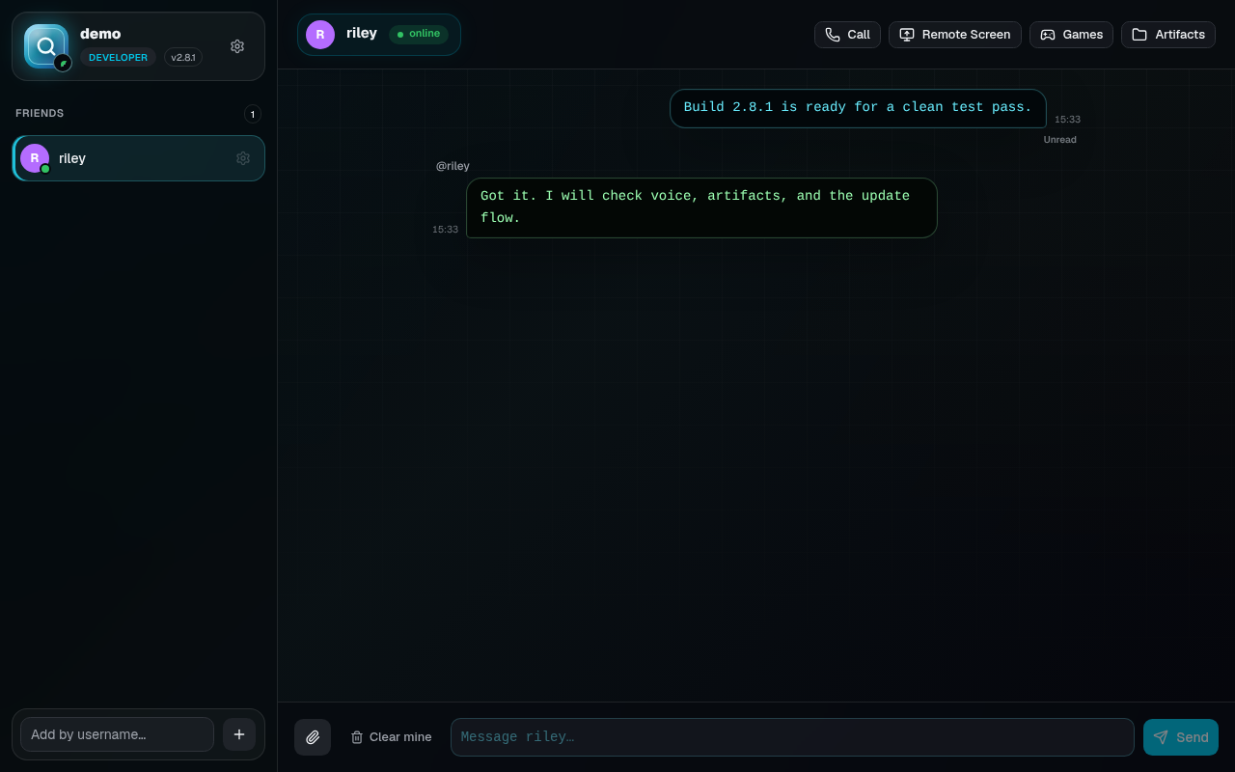The image size is (1235, 772).
Task: Open the Games panel
Action: point(1071,35)
